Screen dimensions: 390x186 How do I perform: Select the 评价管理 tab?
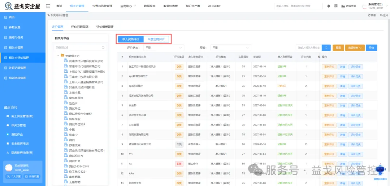click(x=57, y=27)
